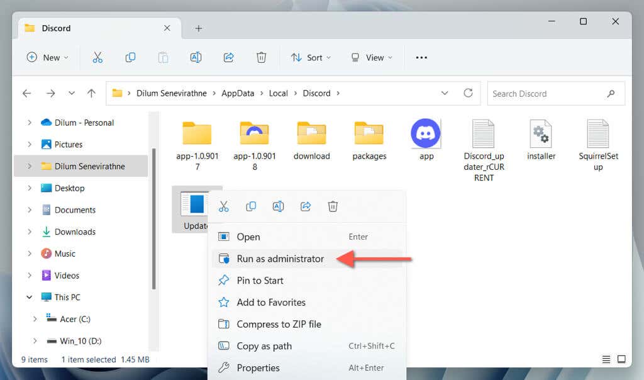Click the New button in the toolbar

pos(48,57)
